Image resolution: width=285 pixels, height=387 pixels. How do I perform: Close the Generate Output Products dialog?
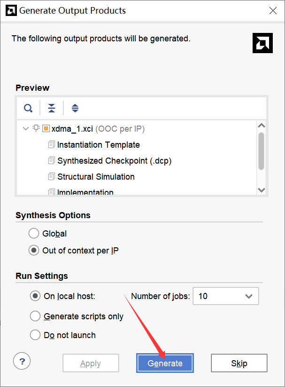click(x=273, y=11)
